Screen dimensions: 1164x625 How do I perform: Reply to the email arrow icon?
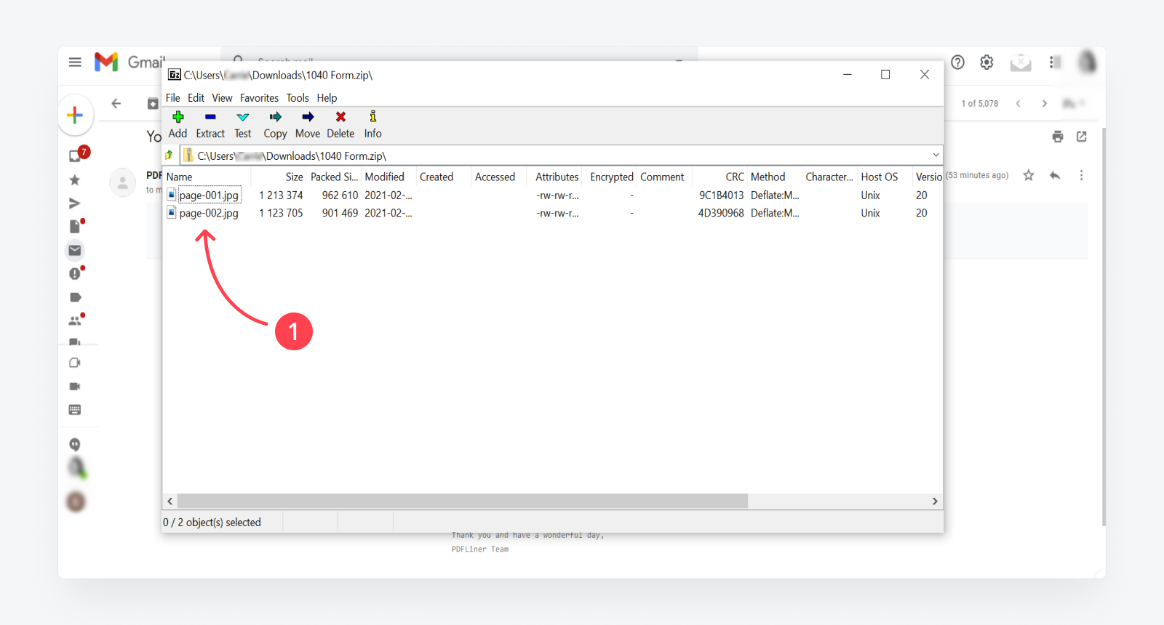(1055, 175)
